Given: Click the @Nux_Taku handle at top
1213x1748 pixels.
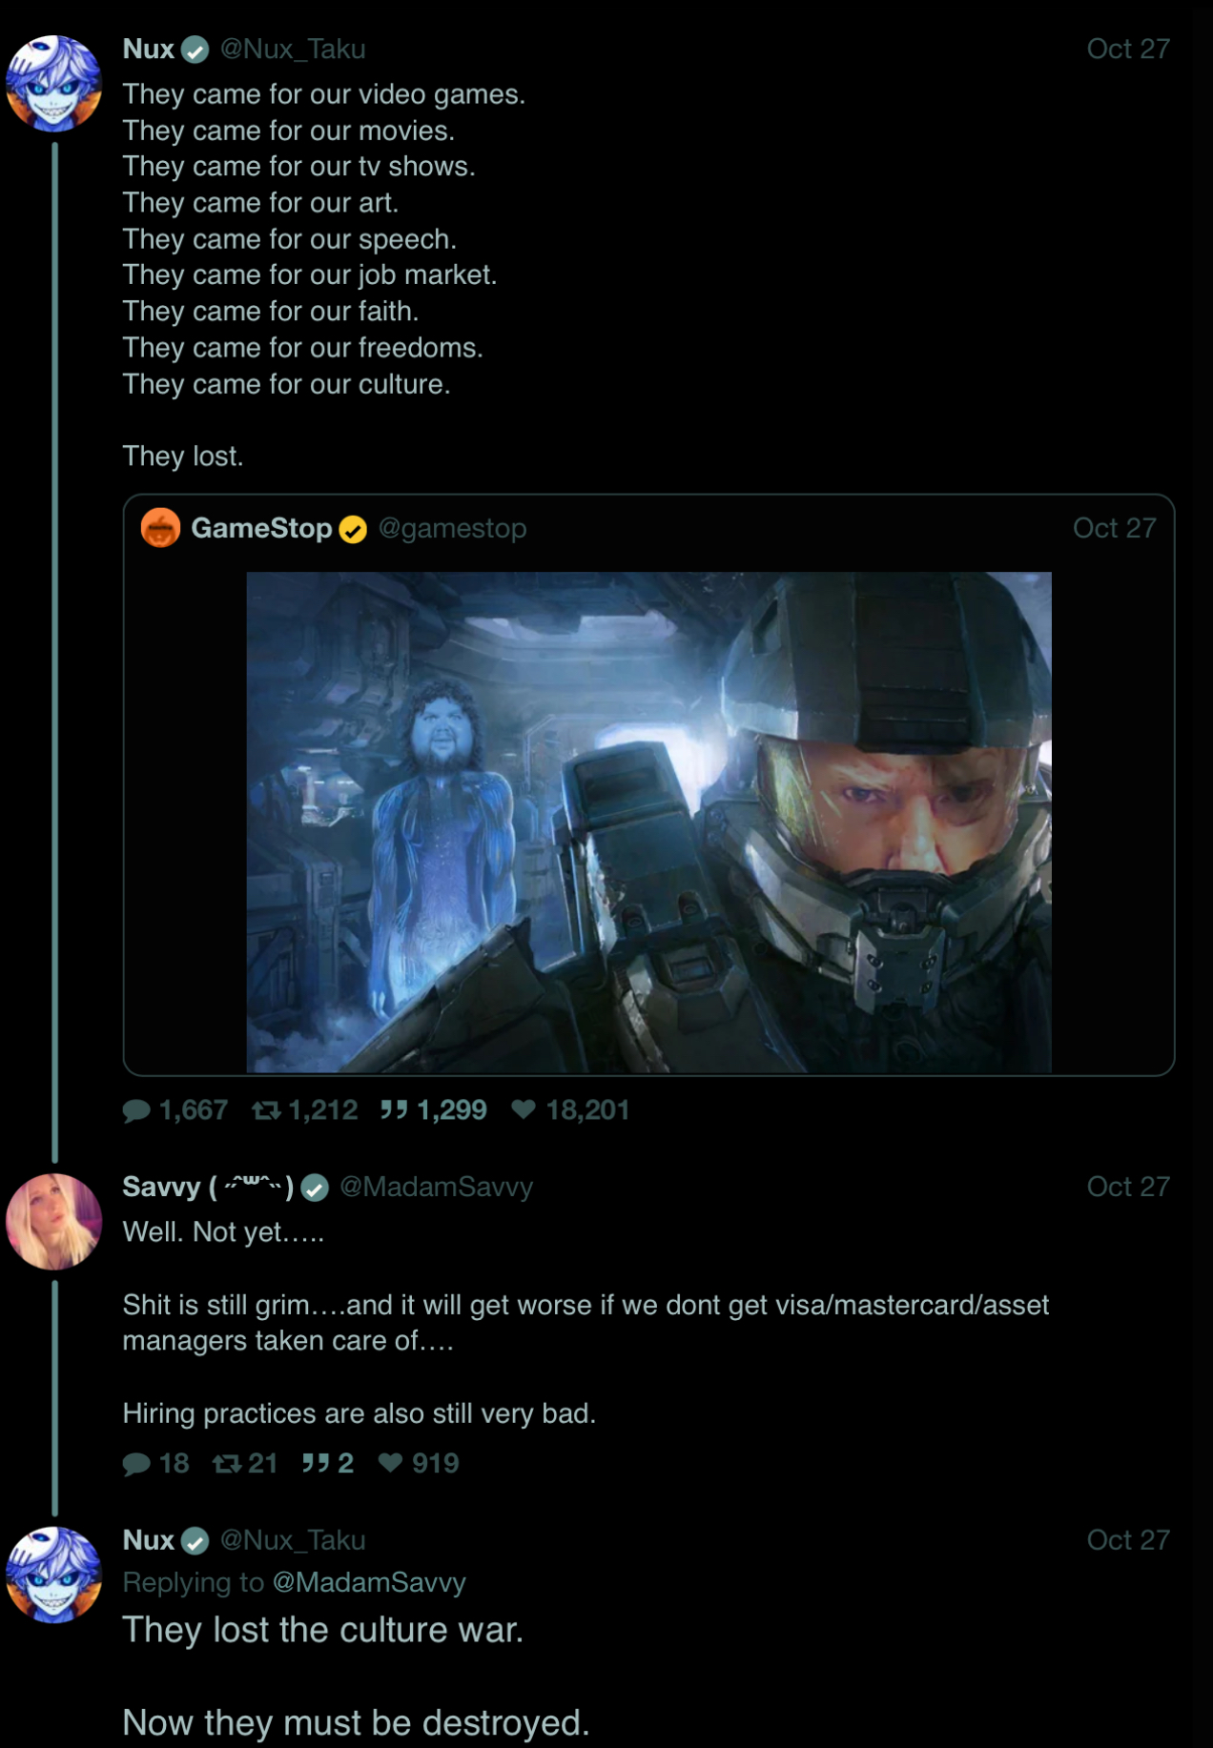Looking at the screenshot, I should point(293,50).
